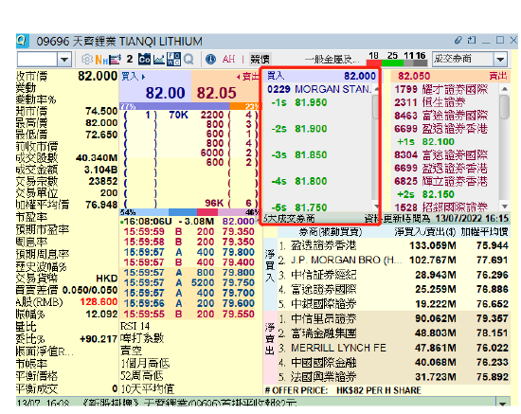Click the grey Q toolbar icon
Image resolution: width=521 pixels, height=414 pixels.
pos(189,59)
